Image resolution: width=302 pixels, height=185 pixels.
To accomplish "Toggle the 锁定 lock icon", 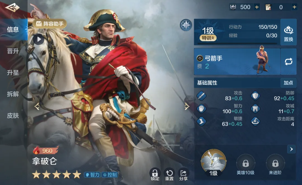I will point(155,175).
